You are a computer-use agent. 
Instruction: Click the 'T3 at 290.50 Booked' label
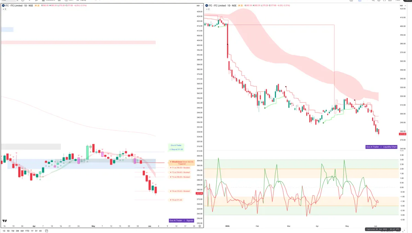click(x=180, y=177)
